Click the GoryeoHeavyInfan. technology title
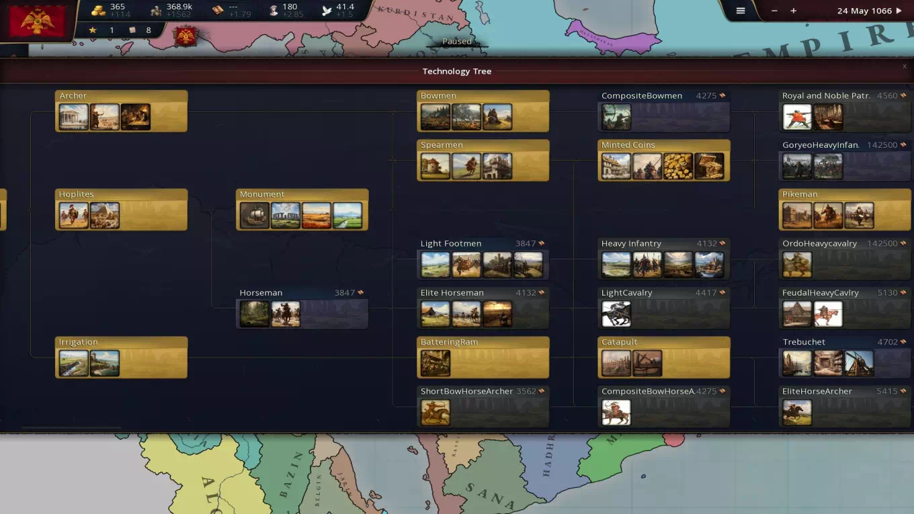Image resolution: width=914 pixels, height=514 pixels. [821, 145]
